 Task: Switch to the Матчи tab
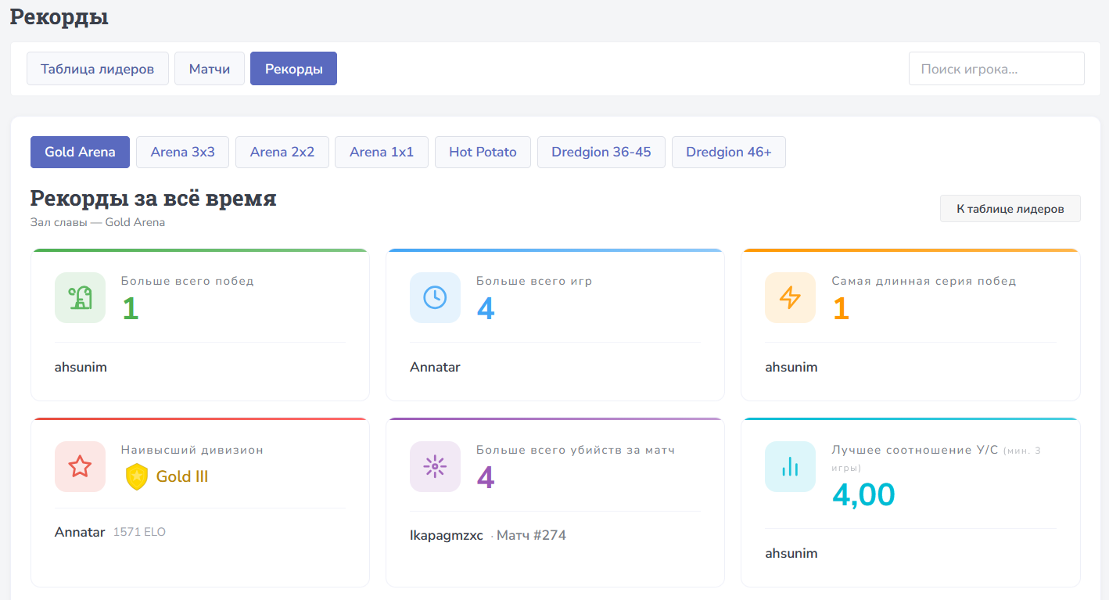tap(210, 69)
